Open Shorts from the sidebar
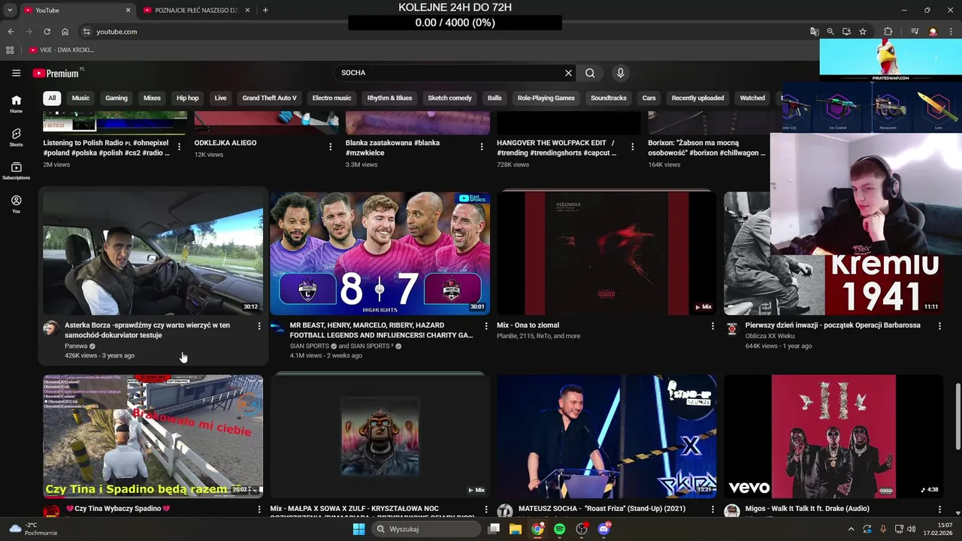 point(16,137)
